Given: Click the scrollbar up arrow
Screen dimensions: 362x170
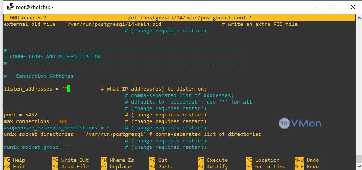Looking at the screenshot, I should coord(359,18).
